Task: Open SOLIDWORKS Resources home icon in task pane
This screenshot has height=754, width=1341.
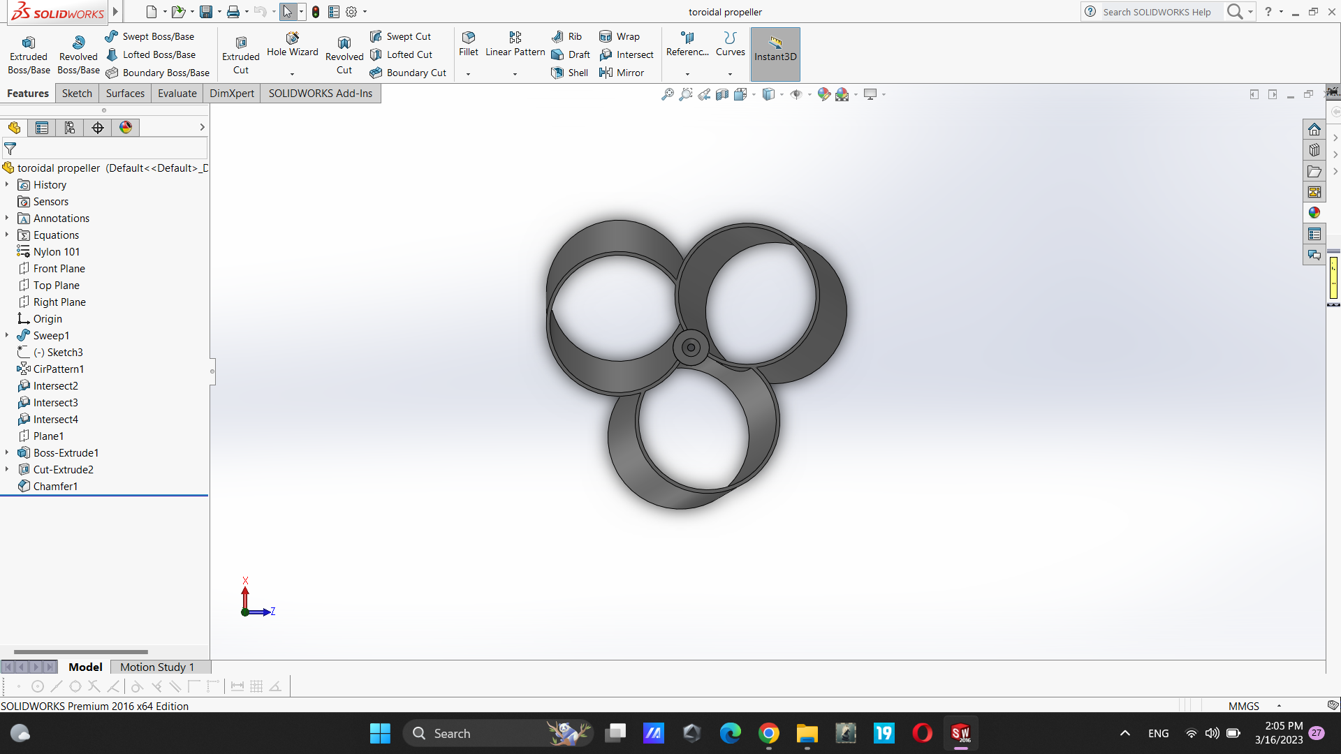Action: 1314,130
